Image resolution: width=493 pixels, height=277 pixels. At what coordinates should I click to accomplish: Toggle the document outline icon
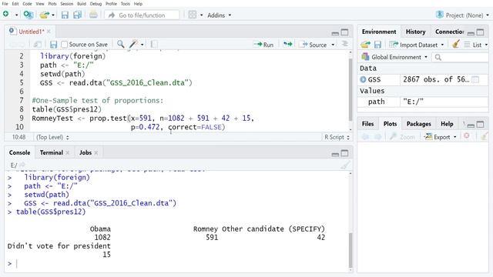click(x=344, y=44)
